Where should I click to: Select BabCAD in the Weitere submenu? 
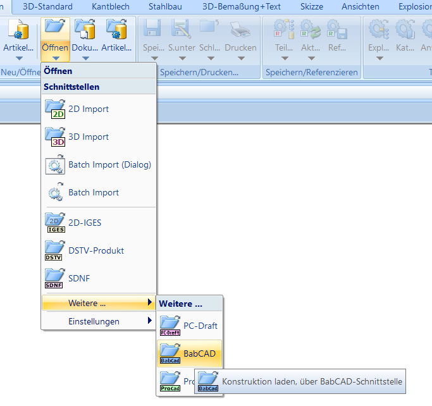coord(189,354)
